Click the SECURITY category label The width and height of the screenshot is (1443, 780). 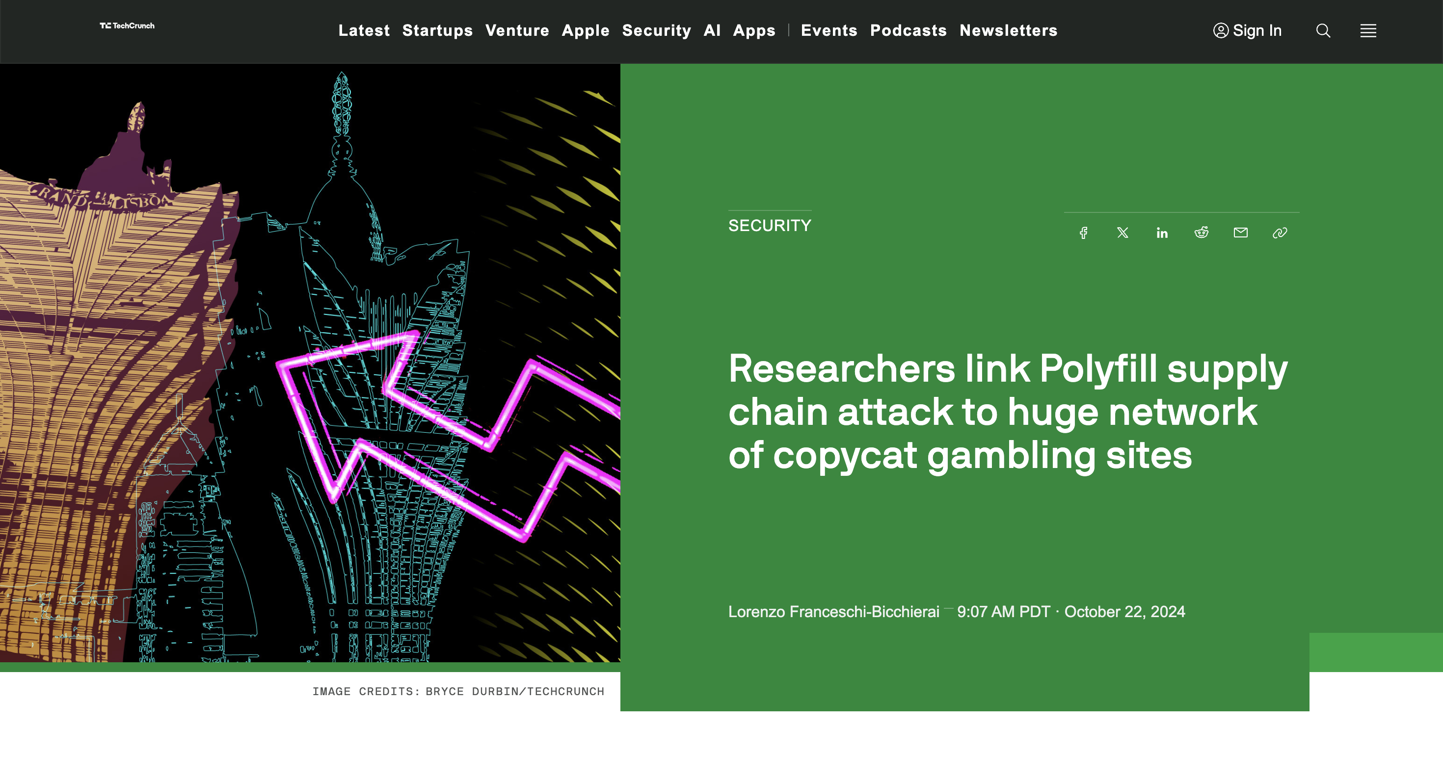770,226
